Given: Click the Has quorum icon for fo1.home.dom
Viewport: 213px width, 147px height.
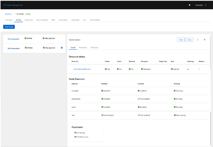Looking at the screenshot, I should pyautogui.click(x=43, y=38).
